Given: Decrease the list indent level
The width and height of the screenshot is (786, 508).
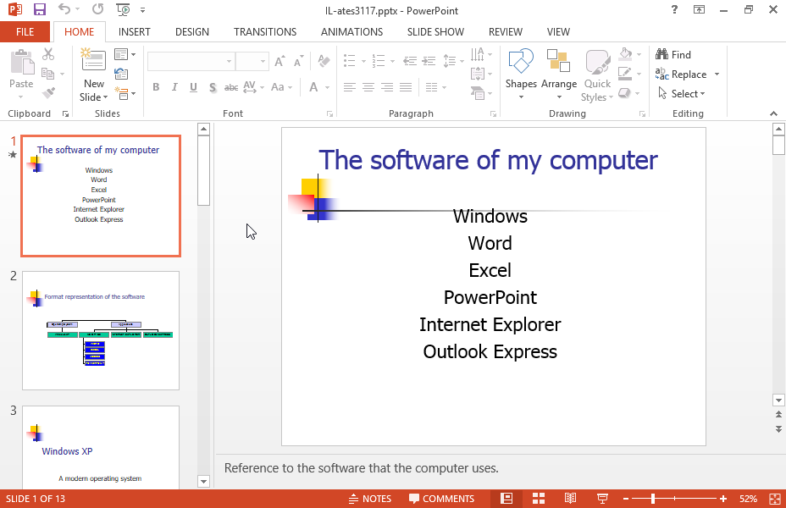Looking at the screenshot, I should [x=410, y=61].
